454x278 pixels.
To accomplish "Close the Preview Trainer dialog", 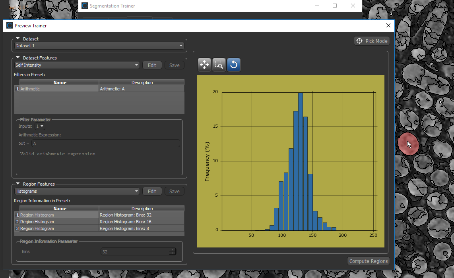I will click(388, 26).
